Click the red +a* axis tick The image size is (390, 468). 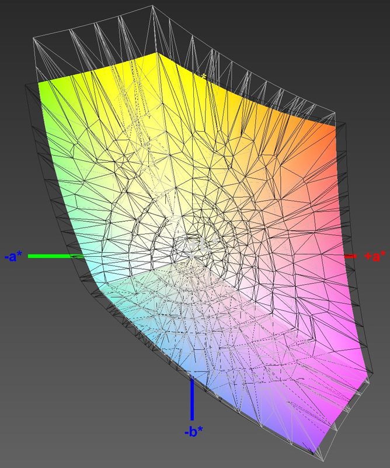click(350, 256)
